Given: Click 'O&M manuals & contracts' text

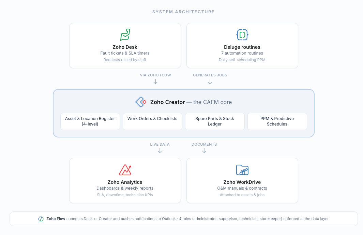Looking at the screenshot, I should click(x=242, y=188).
